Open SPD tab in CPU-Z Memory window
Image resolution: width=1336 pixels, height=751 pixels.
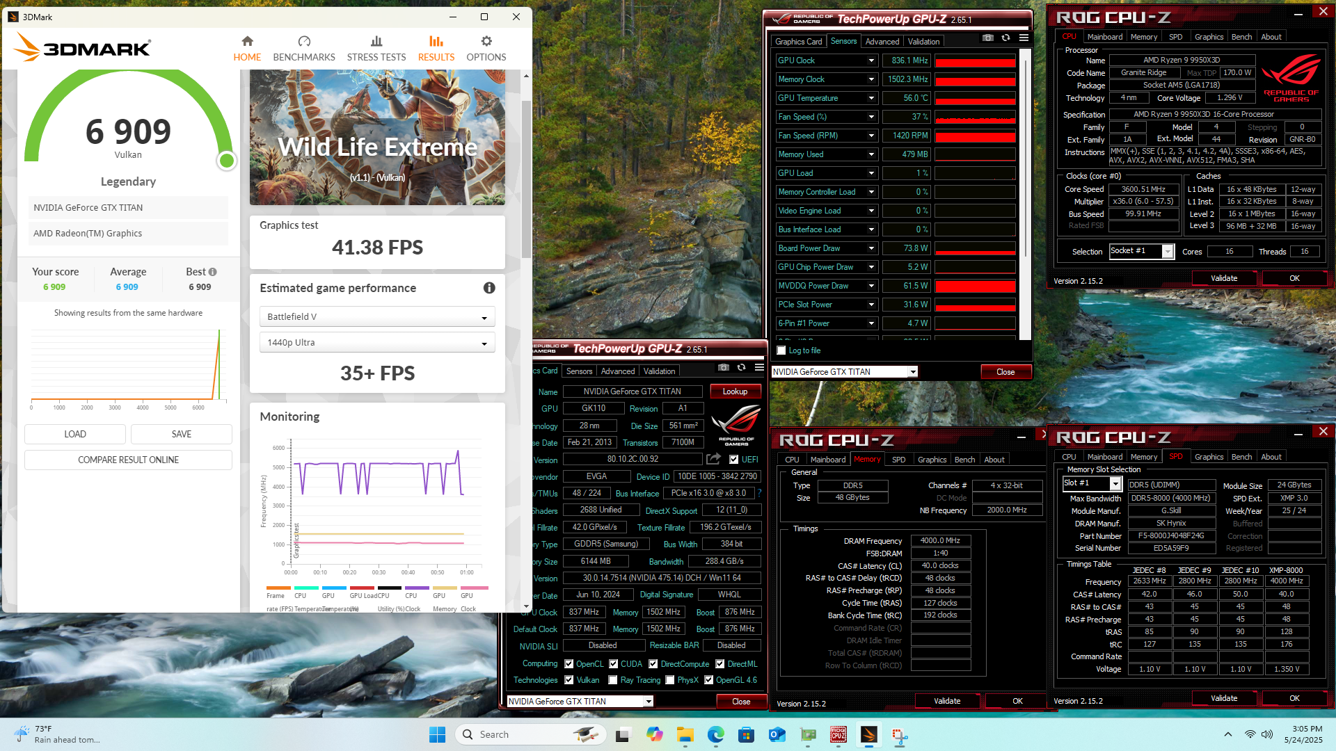(899, 460)
